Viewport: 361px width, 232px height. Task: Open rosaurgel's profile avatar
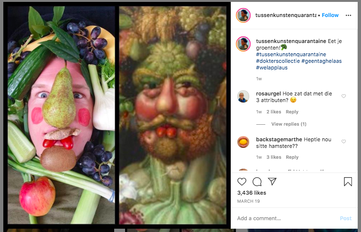point(244,96)
